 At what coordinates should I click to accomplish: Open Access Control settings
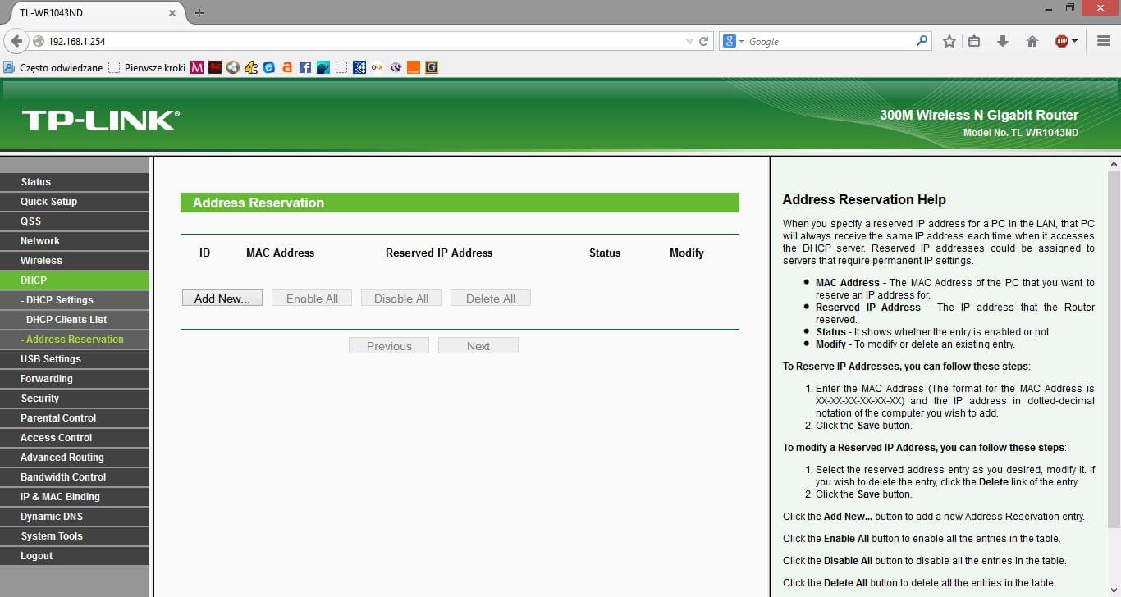75,438
